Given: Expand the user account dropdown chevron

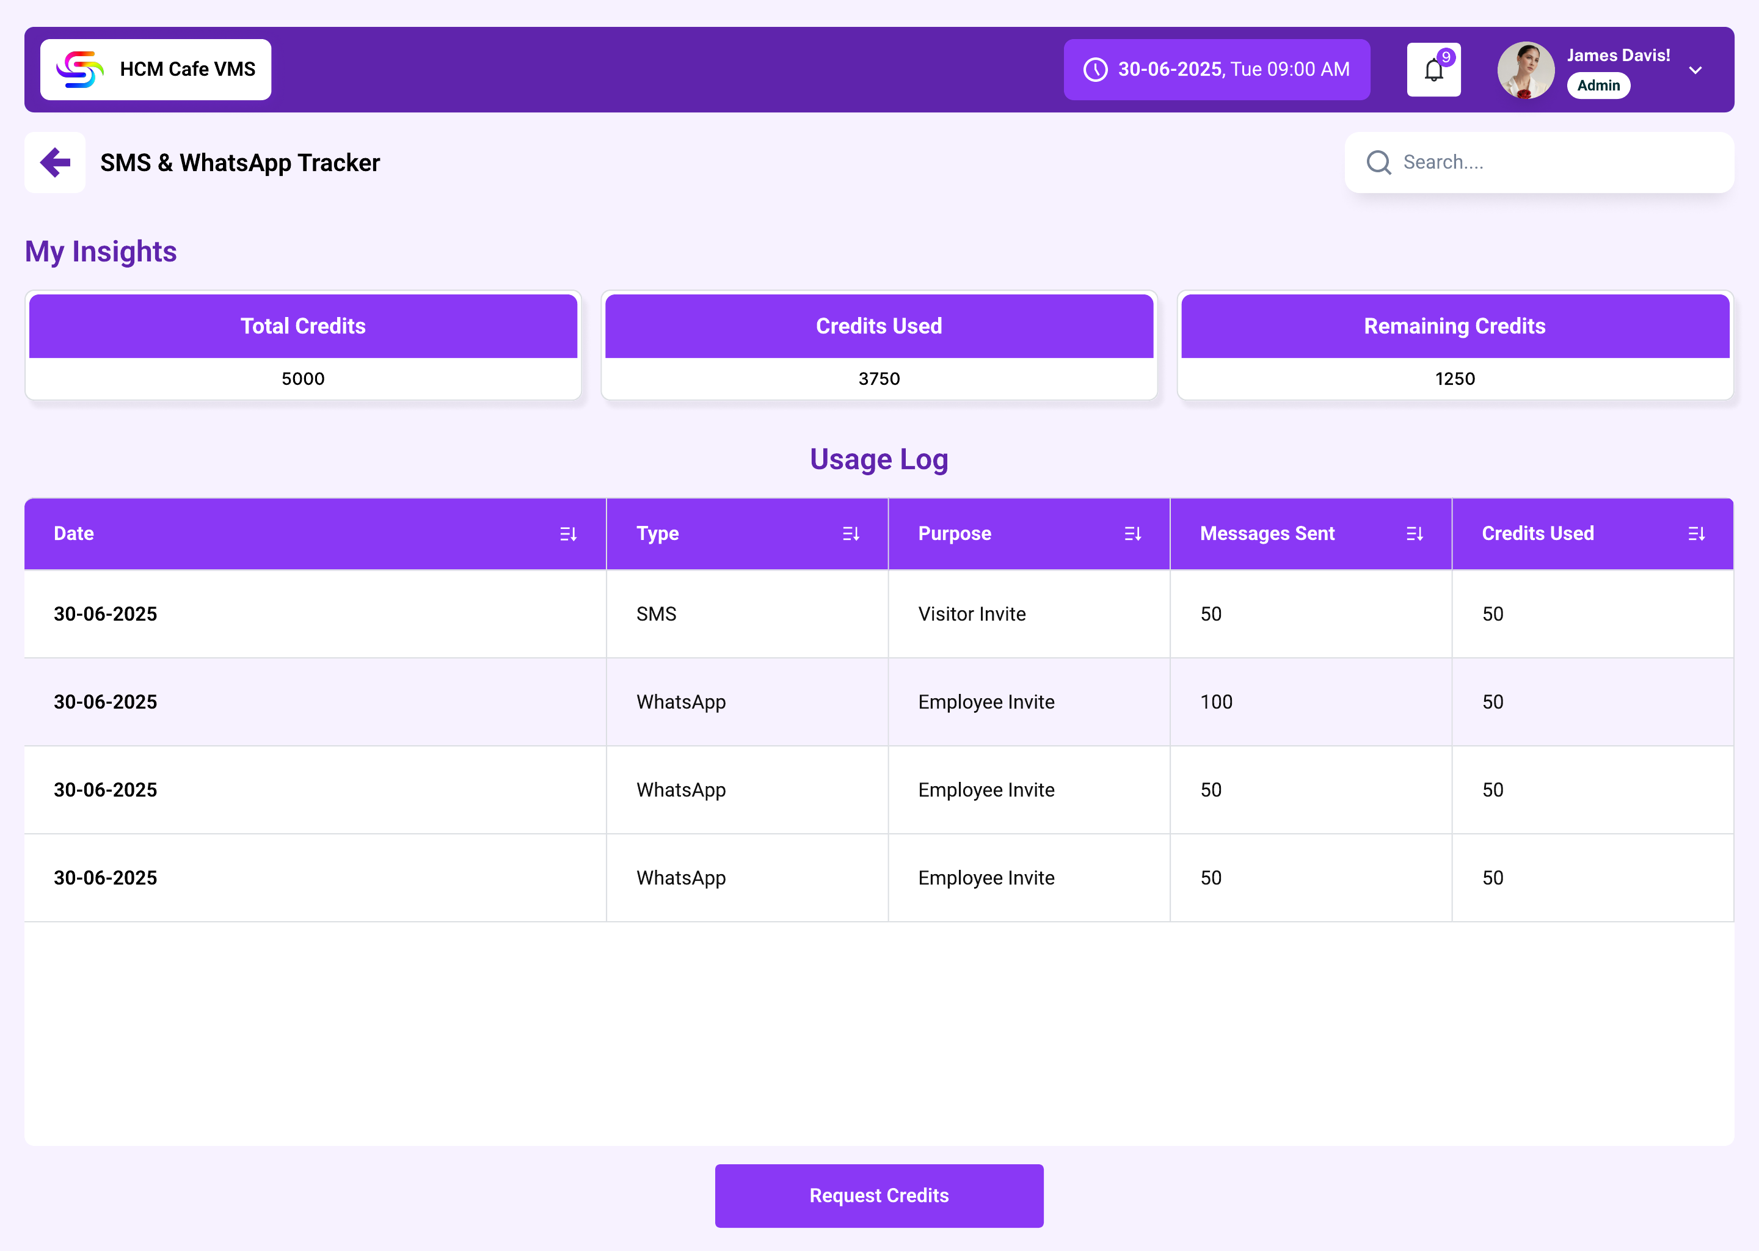Looking at the screenshot, I should [1695, 70].
